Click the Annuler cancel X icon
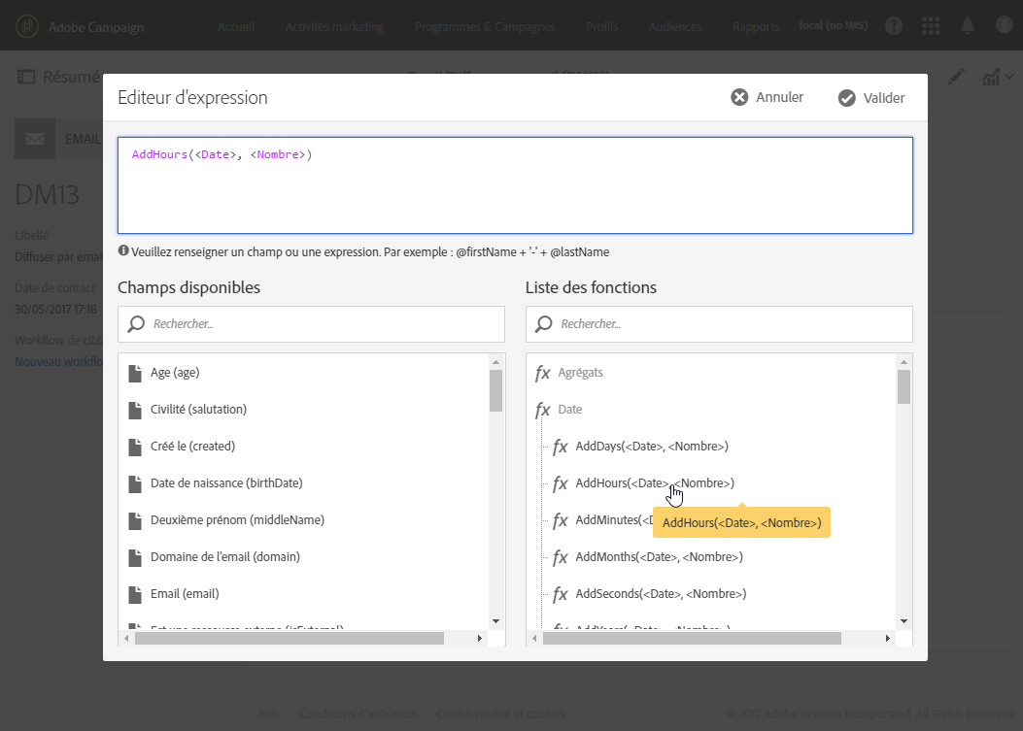 (740, 97)
